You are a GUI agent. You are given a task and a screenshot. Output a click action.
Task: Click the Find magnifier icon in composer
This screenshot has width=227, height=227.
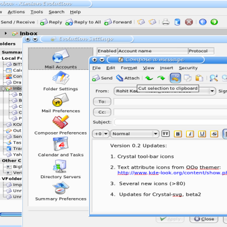[214, 78]
